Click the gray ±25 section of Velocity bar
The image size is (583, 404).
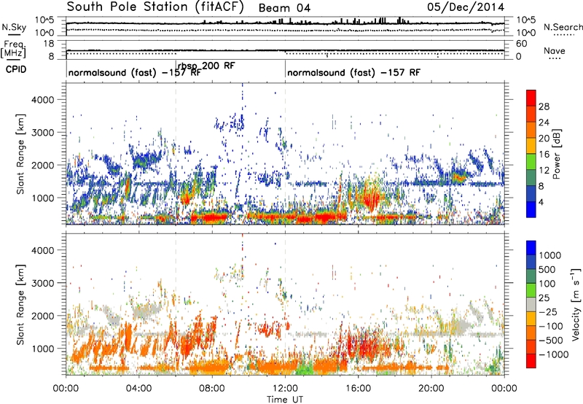(x=531, y=304)
